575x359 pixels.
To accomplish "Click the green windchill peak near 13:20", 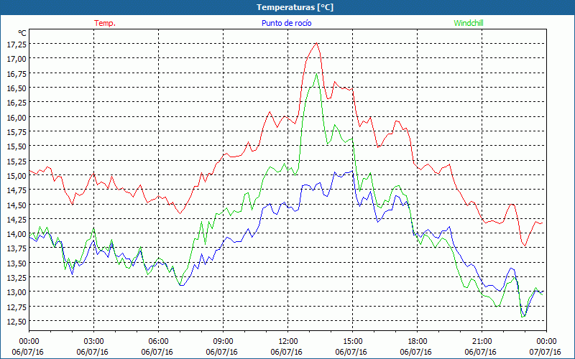I will [316, 74].
